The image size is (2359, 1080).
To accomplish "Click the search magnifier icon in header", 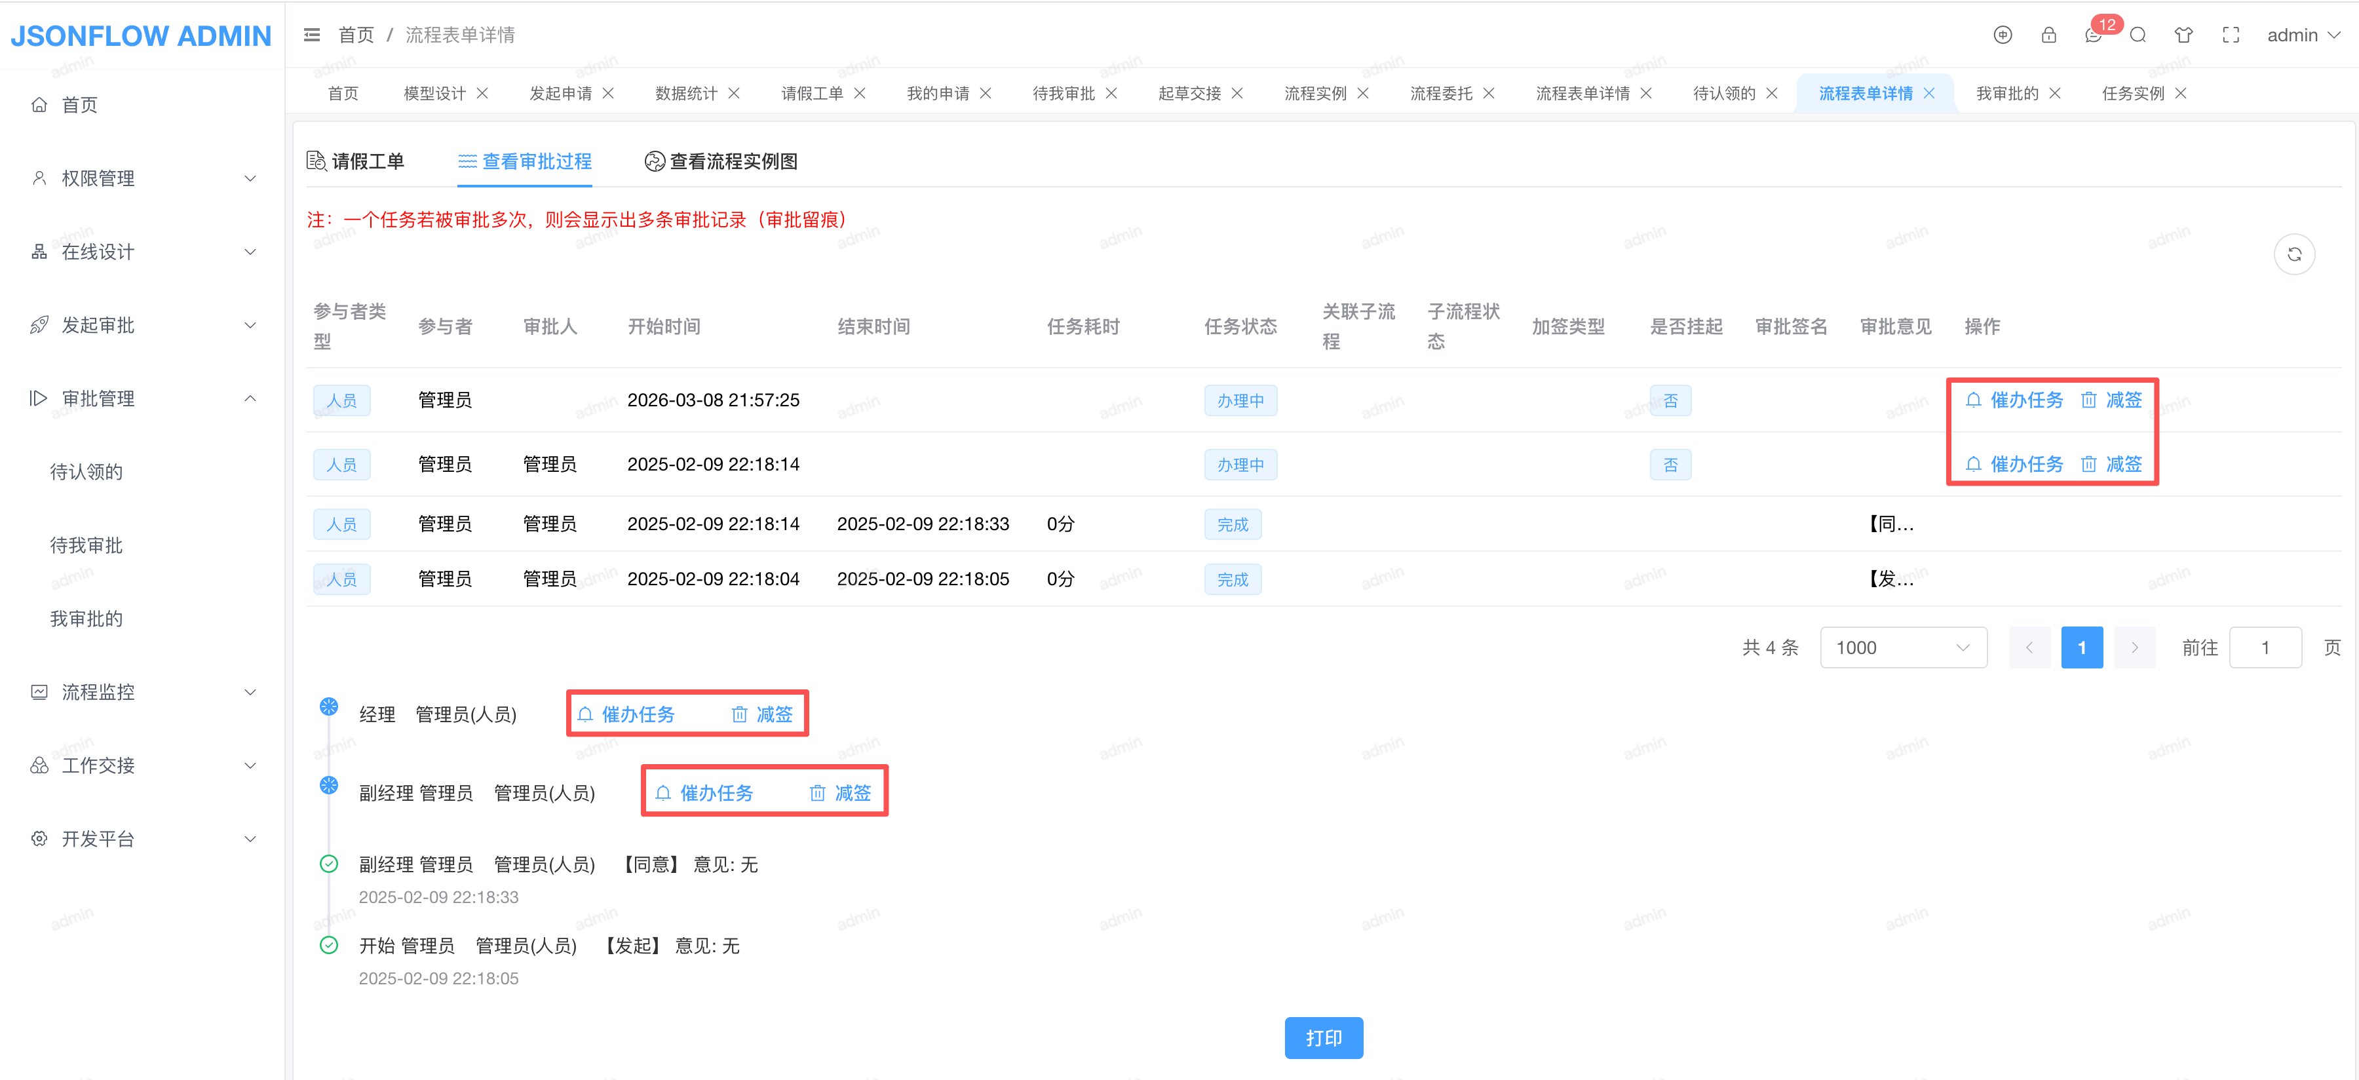I will point(2138,35).
